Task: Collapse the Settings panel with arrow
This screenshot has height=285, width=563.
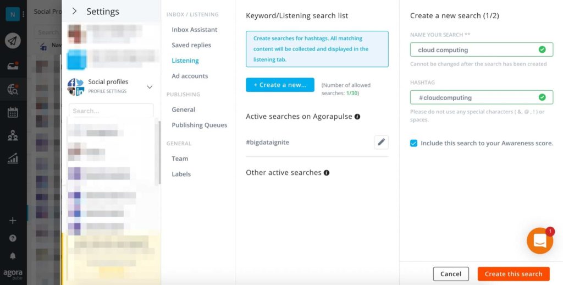Action: 74,11
